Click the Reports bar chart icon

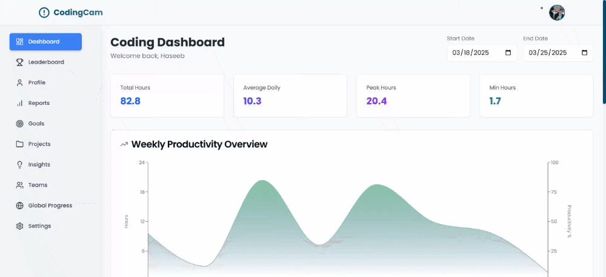click(x=20, y=103)
